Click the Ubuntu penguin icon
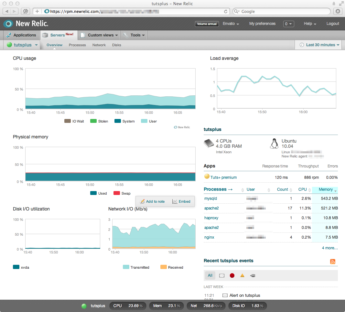The width and height of the screenshot is (345, 312). point(274,144)
